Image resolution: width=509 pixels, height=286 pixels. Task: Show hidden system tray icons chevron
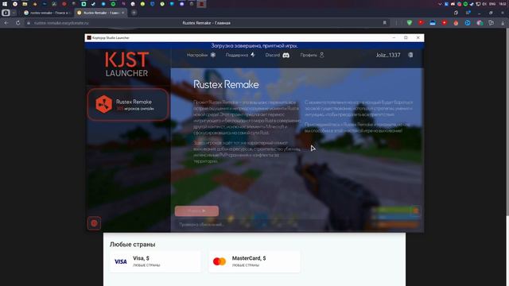440,4
